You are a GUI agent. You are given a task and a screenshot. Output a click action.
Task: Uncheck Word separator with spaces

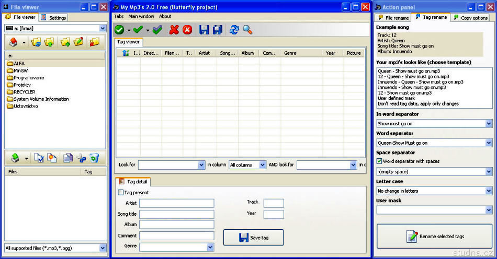(x=379, y=161)
